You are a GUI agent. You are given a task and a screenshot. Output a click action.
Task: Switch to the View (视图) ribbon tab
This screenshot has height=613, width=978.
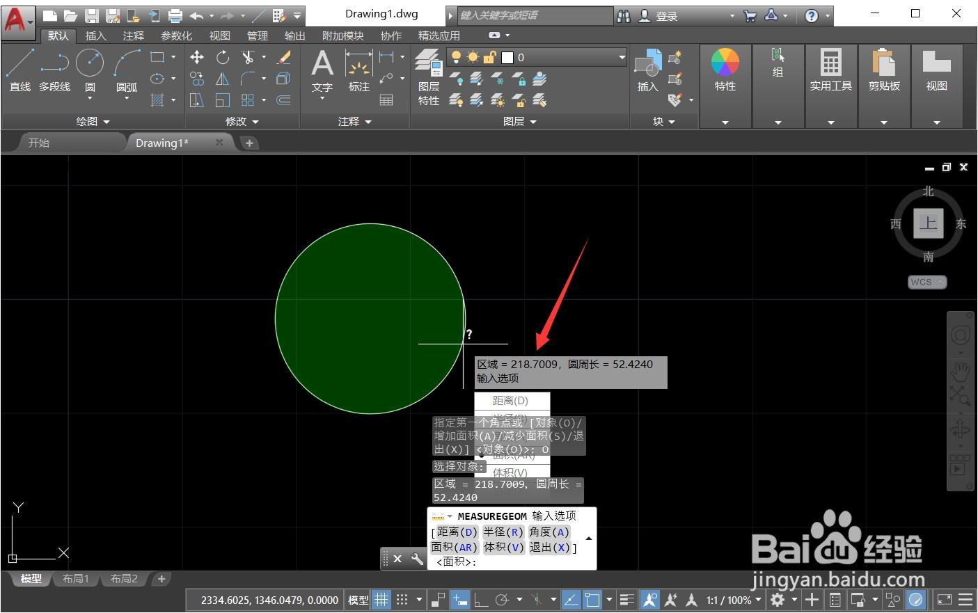(219, 35)
